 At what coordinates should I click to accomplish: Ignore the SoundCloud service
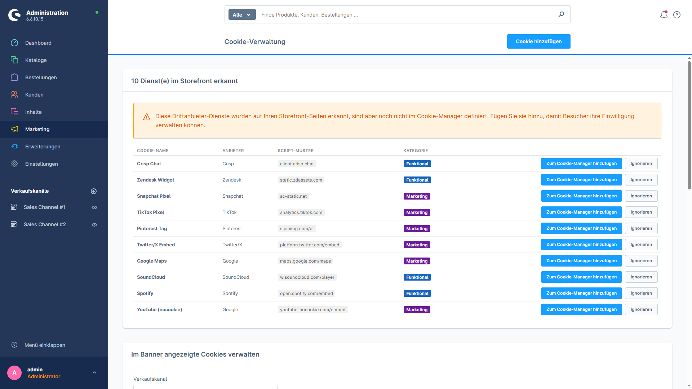point(641,277)
